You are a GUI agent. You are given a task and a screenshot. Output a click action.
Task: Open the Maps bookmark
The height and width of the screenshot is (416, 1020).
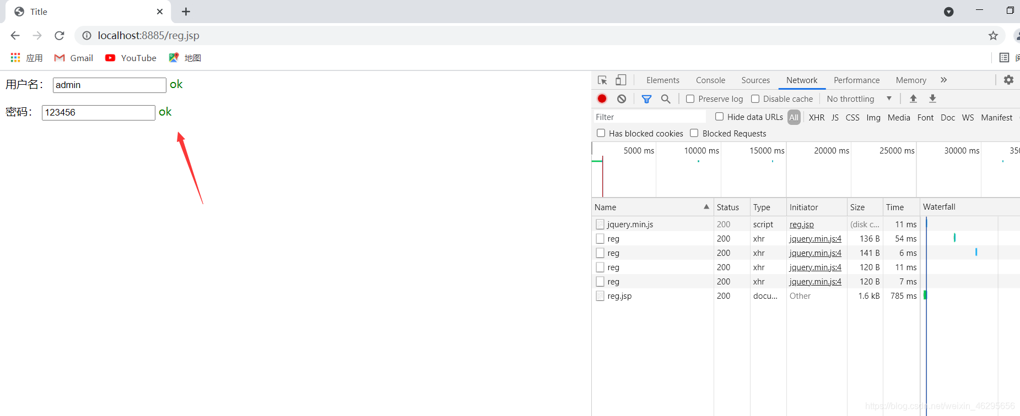185,58
